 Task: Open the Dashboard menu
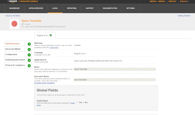click(x=14, y=8)
